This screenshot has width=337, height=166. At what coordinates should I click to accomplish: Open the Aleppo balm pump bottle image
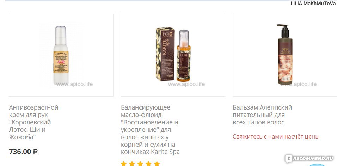pyautogui.click(x=285, y=54)
